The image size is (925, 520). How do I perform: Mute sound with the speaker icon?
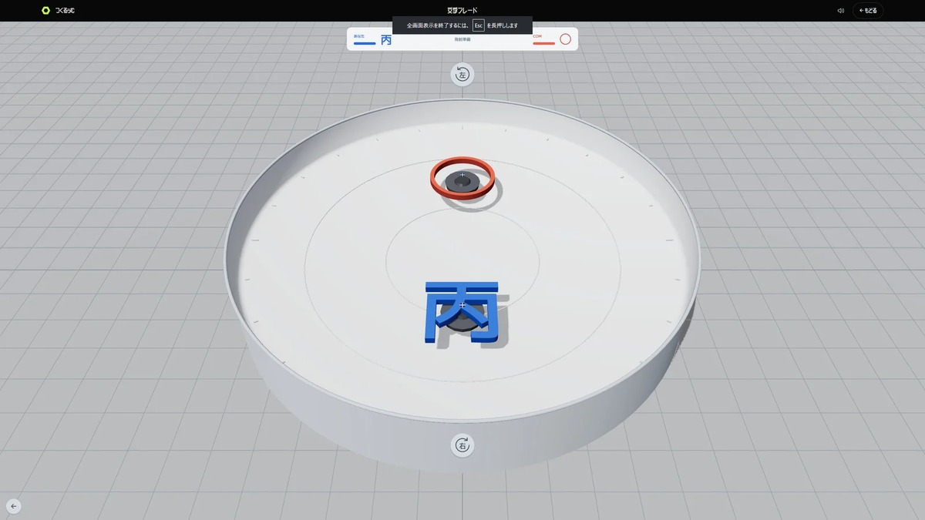pyautogui.click(x=840, y=11)
